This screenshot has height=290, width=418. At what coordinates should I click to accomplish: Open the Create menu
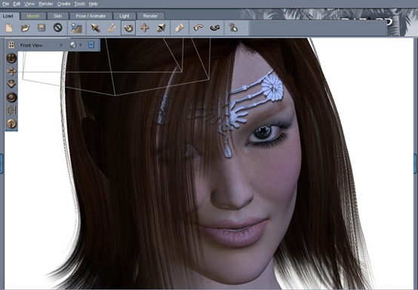point(63,4)
